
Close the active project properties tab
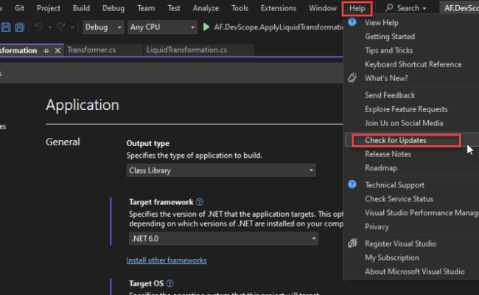(57, 51)
